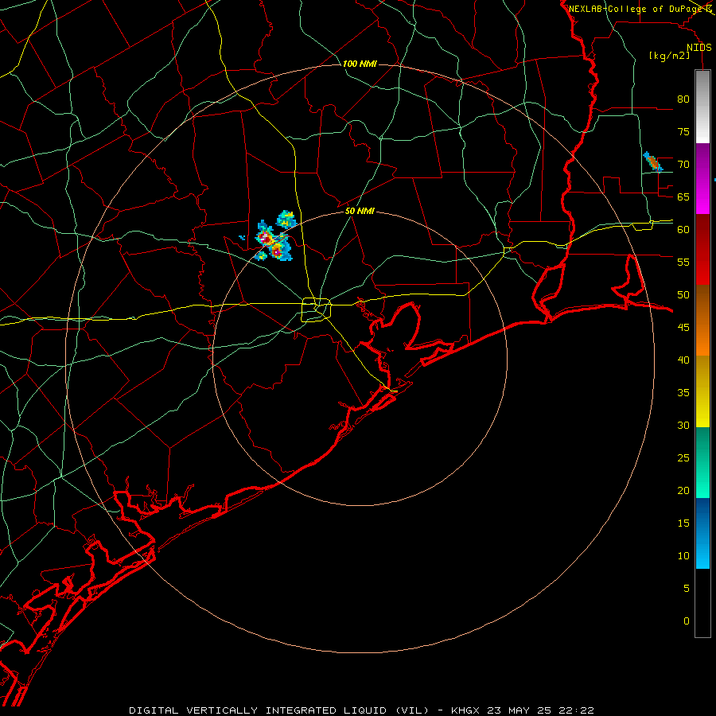Click the scale value 35
The height and width of the screenshot is (716, 716).
pos(683,393)
